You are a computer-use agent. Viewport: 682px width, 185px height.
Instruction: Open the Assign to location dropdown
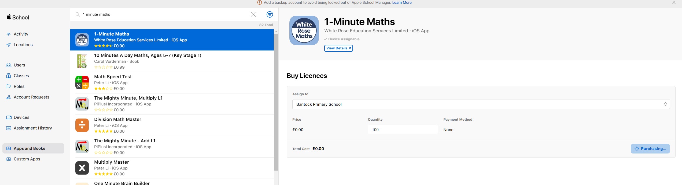481,104
